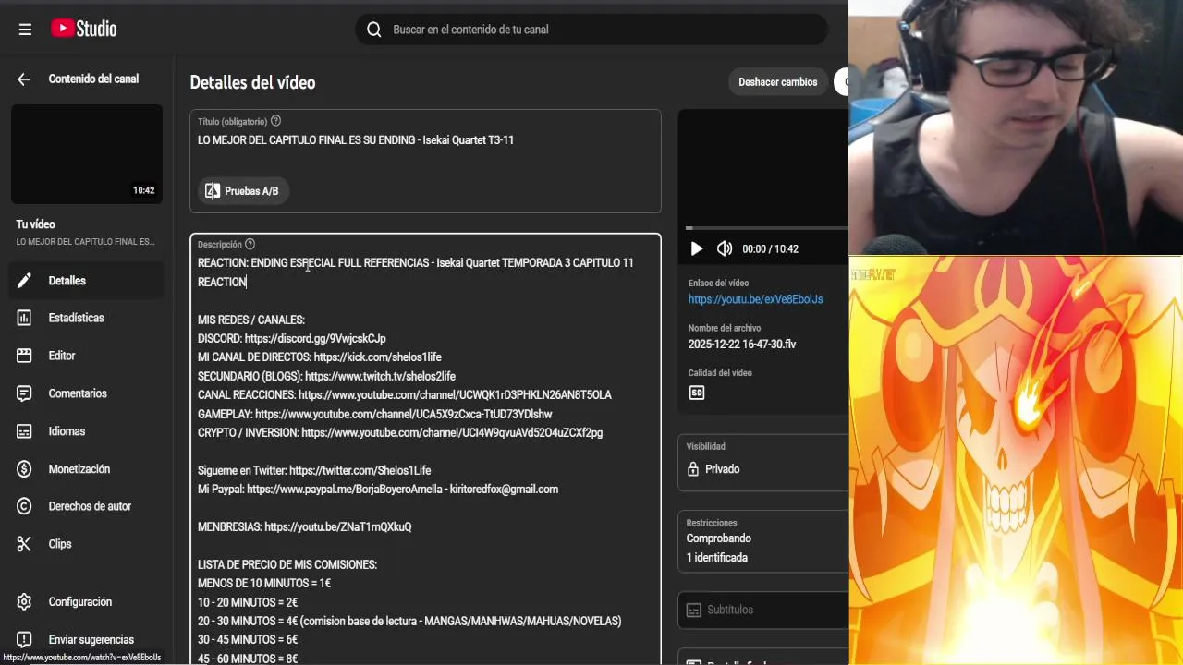1183x665 pixels.
Task: Click the Detalles pencil icon
Action: [x=25, y=281]
